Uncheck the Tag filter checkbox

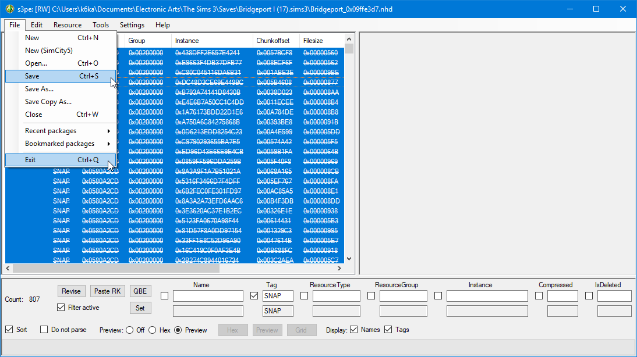point(254,296)
